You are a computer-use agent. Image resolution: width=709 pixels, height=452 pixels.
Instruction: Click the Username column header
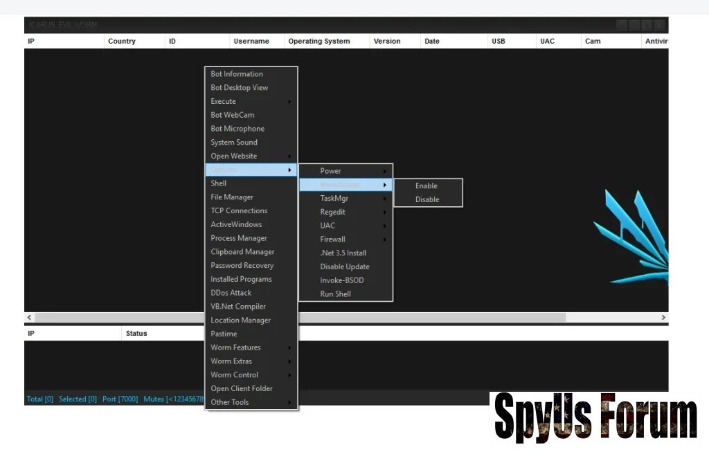click(251, 42)
